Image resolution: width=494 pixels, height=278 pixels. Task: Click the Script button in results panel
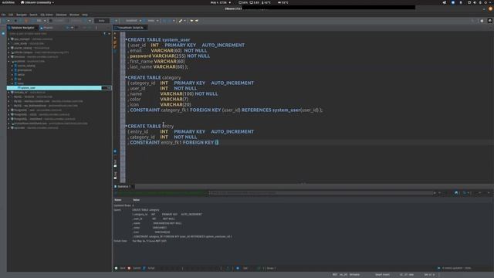149,268
